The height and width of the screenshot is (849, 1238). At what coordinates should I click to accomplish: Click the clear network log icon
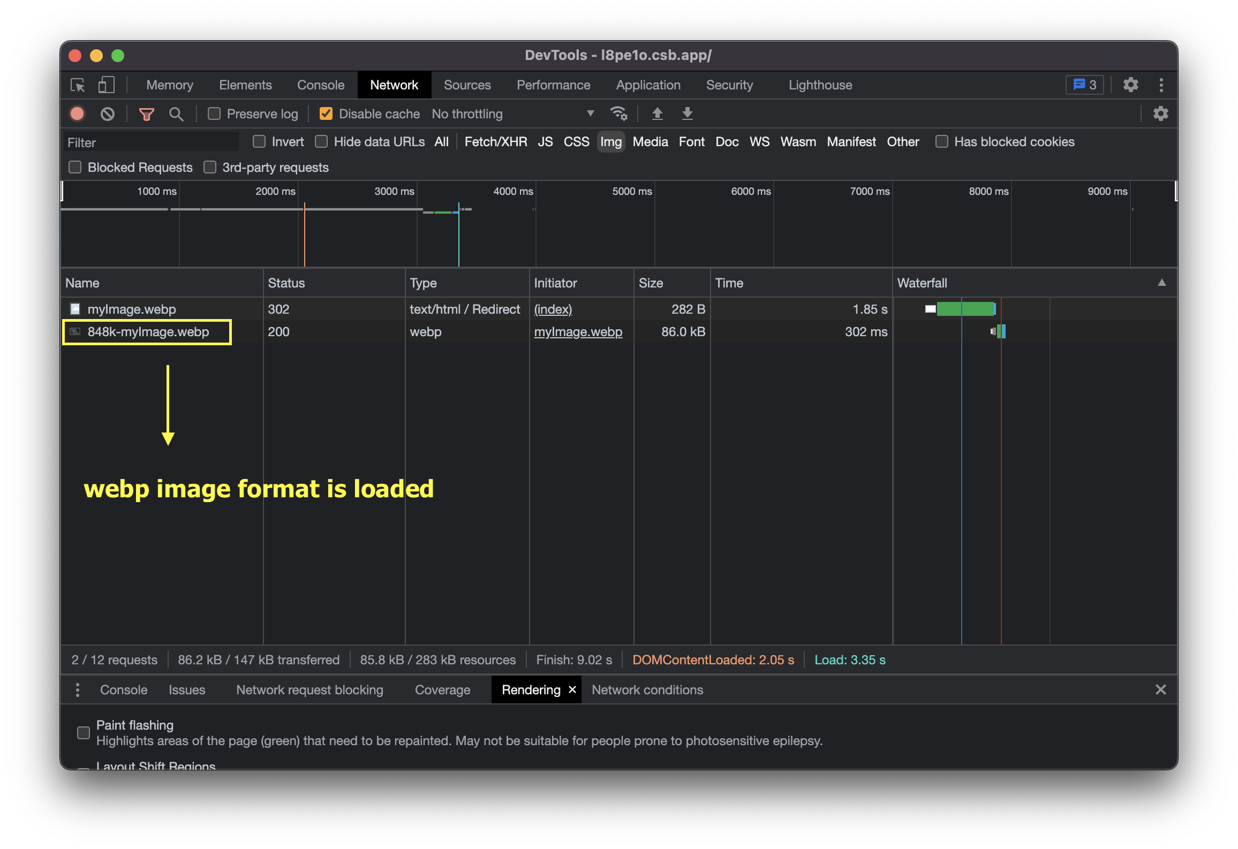click(x=107, y=113)
